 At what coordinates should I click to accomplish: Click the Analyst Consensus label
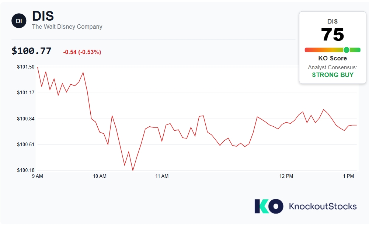pyautogui.click(x=332, y=67)
